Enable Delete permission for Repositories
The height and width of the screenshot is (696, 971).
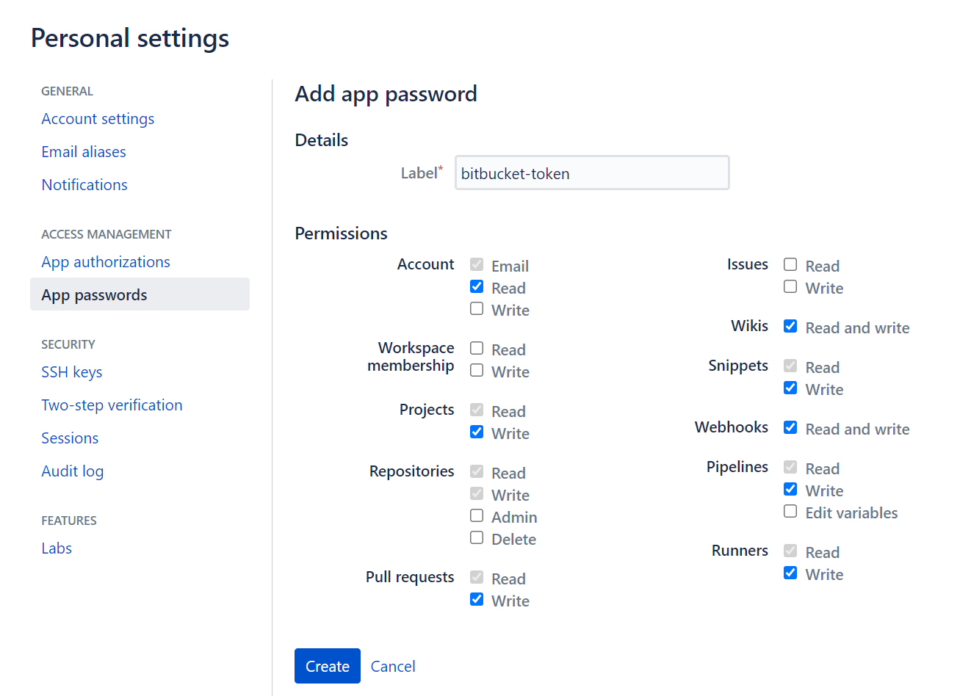coord(477,538)
